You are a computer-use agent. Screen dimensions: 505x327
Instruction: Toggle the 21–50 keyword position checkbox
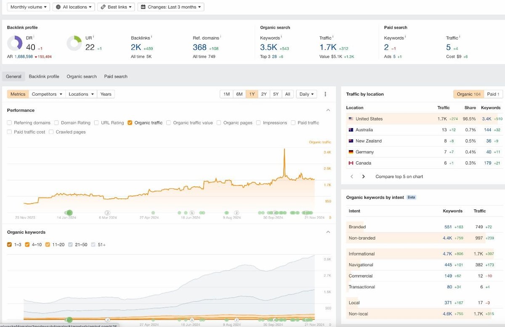pos(70,245)
